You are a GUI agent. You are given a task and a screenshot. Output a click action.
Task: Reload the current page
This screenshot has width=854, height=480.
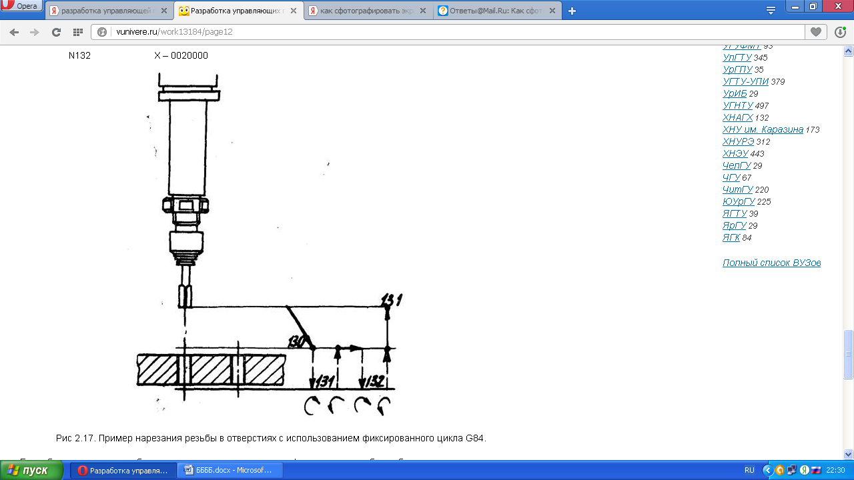56,32
